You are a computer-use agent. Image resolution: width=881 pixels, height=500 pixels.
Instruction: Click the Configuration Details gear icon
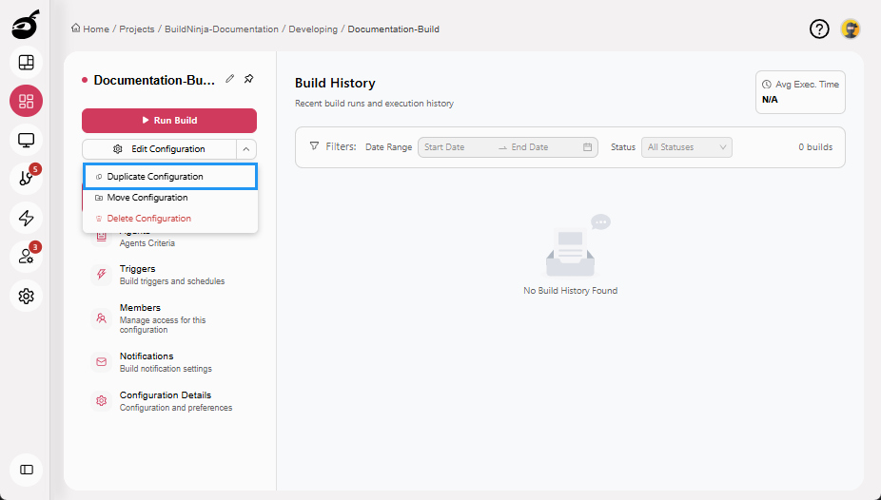pos(101,401)
